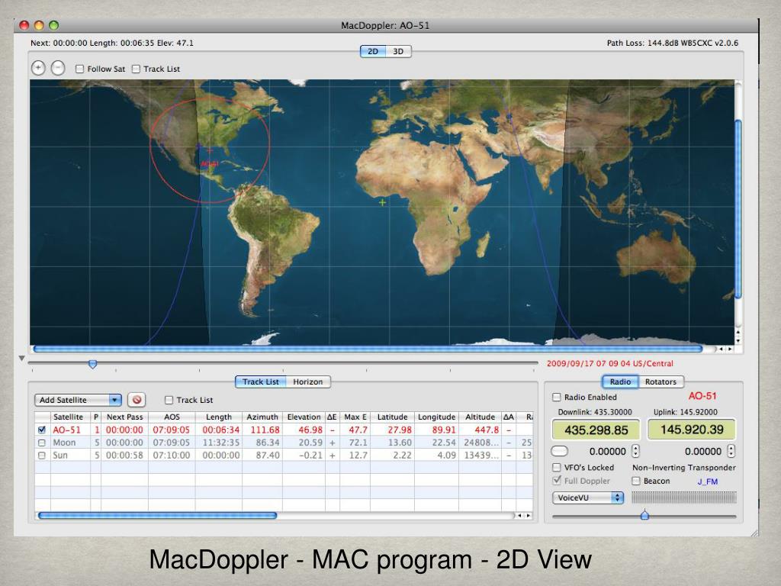Click the oval toggle beside downlink offset
781x586 pixels.
[x=560, y=451]
